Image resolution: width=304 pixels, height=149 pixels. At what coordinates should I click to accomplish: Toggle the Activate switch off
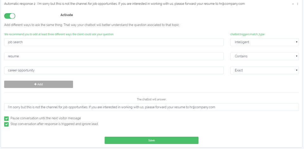10,16
